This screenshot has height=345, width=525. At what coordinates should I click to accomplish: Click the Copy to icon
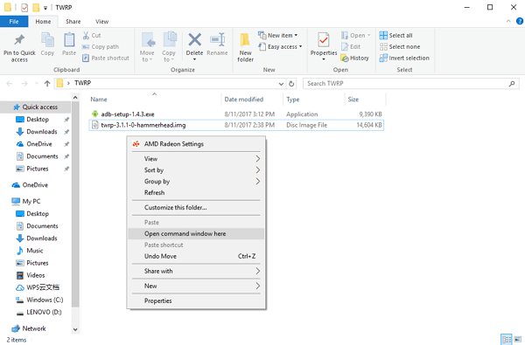(170, 39)
